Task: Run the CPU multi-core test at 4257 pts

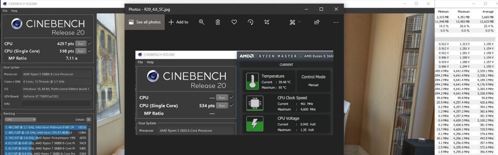Action: (81, 44)
